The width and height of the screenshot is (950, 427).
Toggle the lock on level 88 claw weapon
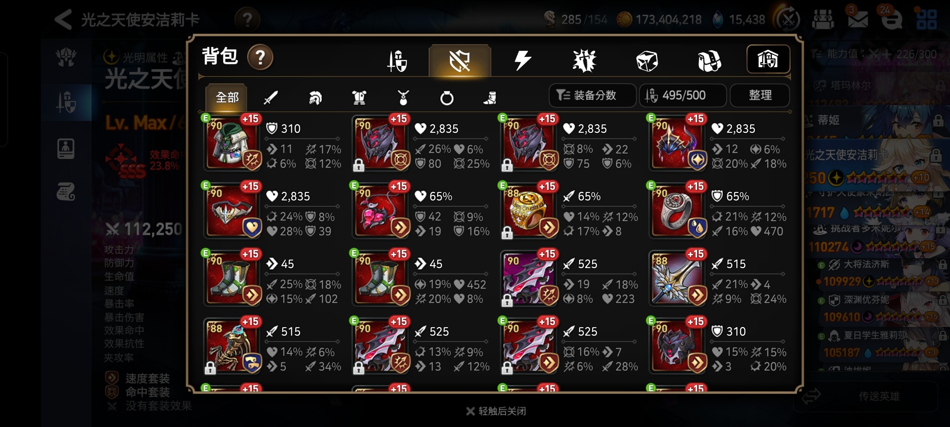coord(210,368)
